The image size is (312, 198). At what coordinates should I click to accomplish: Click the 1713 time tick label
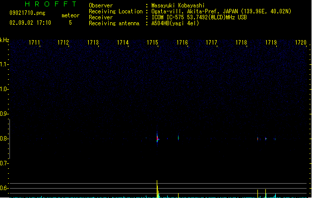click(93, 43)
